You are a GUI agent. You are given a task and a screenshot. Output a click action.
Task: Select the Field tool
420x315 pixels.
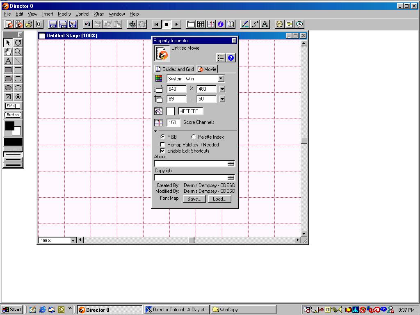pos(13,106)
